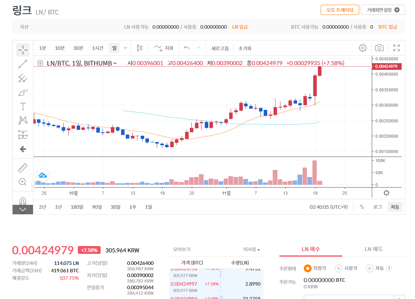This screenshot has height=299, width=415.
Task: Set chart range to 30일
Action: (116, 207)
